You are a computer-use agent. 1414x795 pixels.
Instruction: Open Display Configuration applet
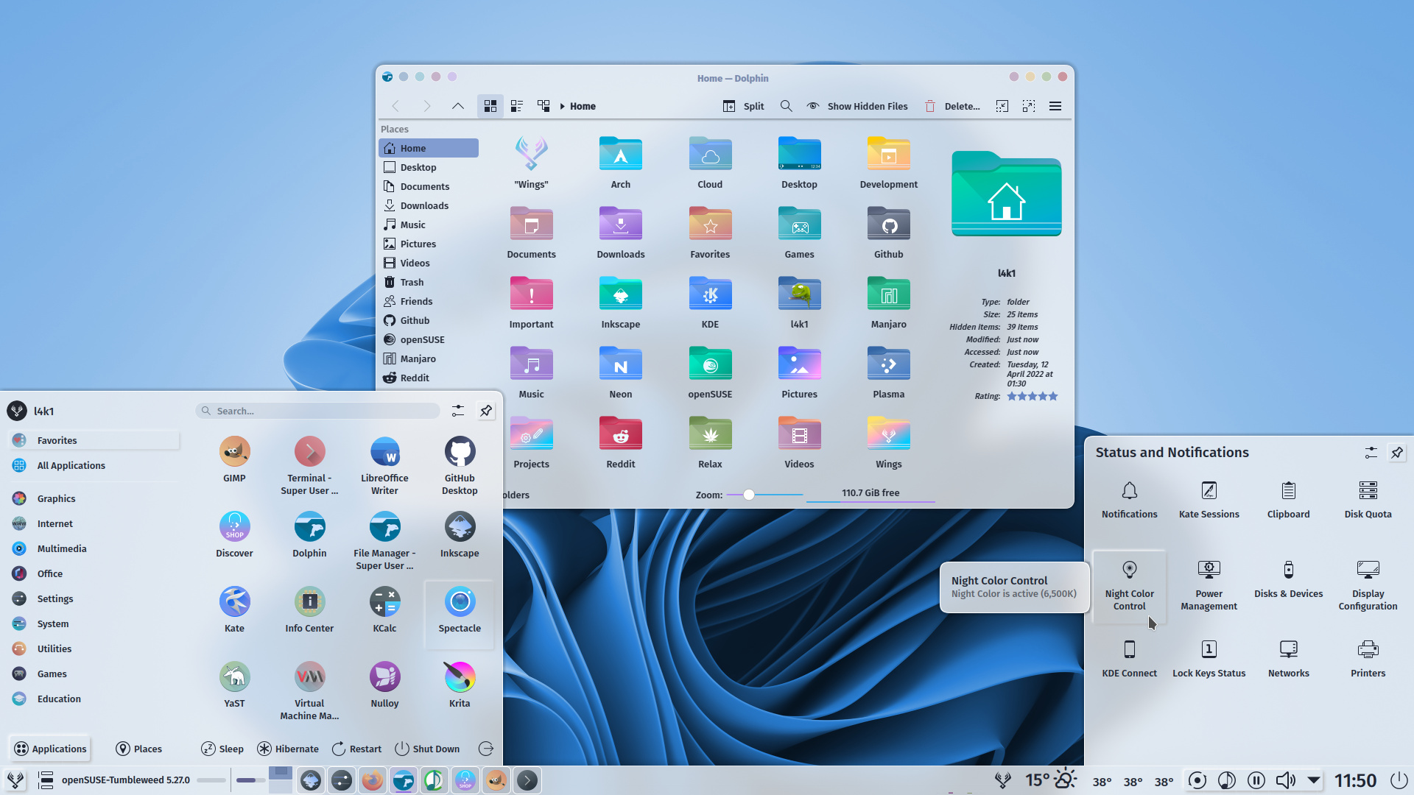pyautogui.click(x=1368, y=585)
